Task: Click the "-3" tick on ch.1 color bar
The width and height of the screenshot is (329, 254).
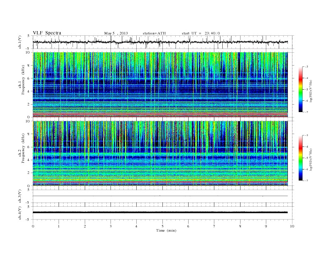Action: click(307, 67)
